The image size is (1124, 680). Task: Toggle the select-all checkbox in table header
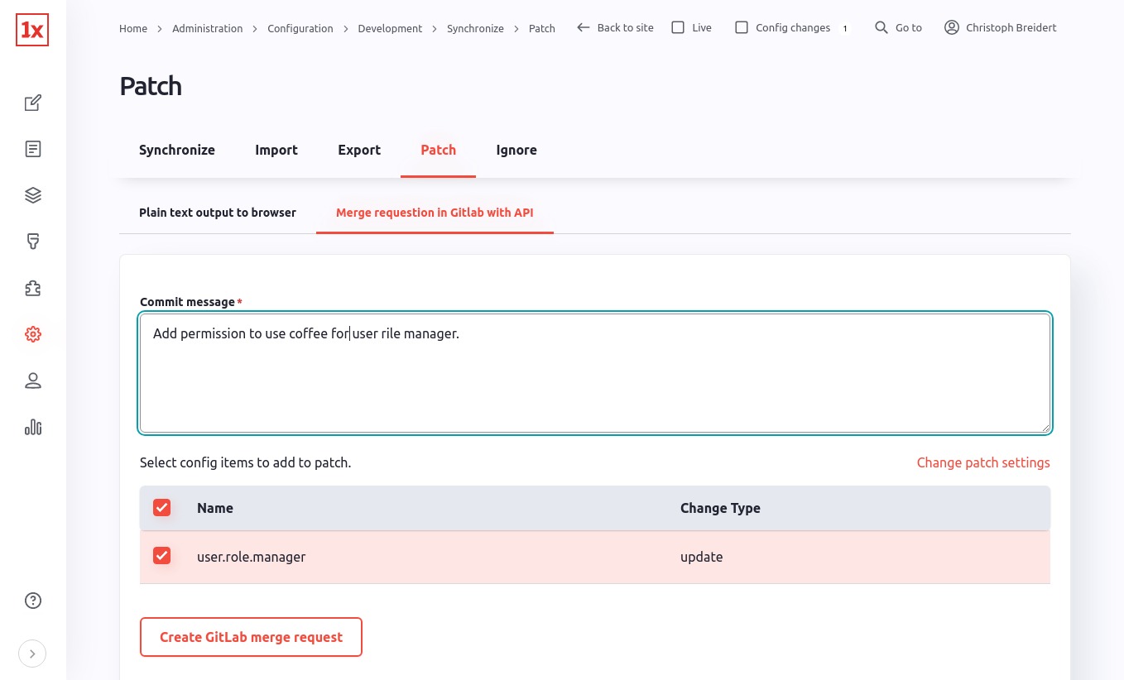click(x=162, y=507)
